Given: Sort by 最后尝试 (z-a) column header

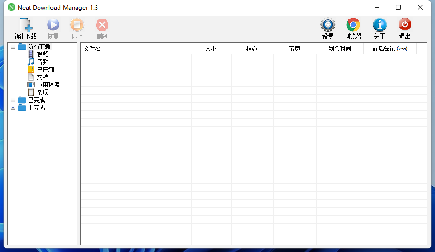Looking at the screenshot, I should tap(390, 48).
